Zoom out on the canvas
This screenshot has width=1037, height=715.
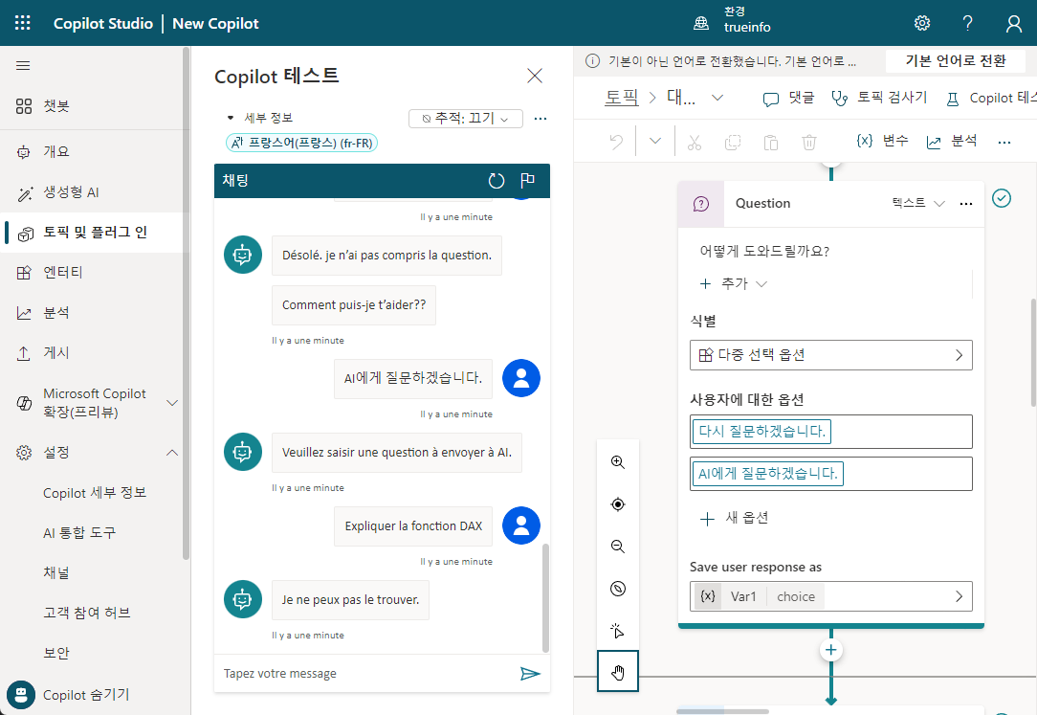[x=618, y=547]
